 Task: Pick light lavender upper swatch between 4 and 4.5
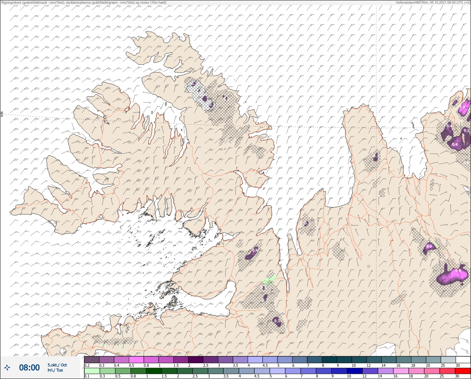[x=255, y=359]
